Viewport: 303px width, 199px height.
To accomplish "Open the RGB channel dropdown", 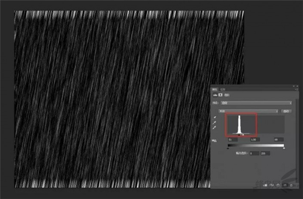I will 248,111.
